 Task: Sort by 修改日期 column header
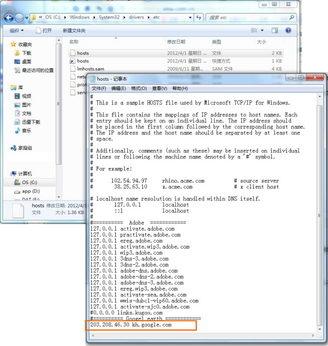click(176, 42)
